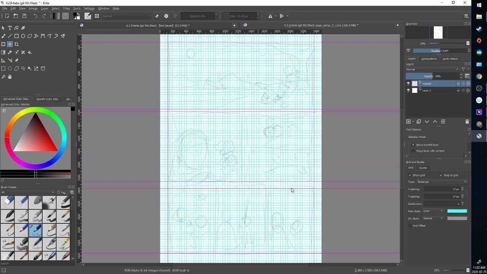Open Div Style Dashed dropdown
Image resolution: width=487 pixels, height=274 pixels.
(x=433, y=218)
